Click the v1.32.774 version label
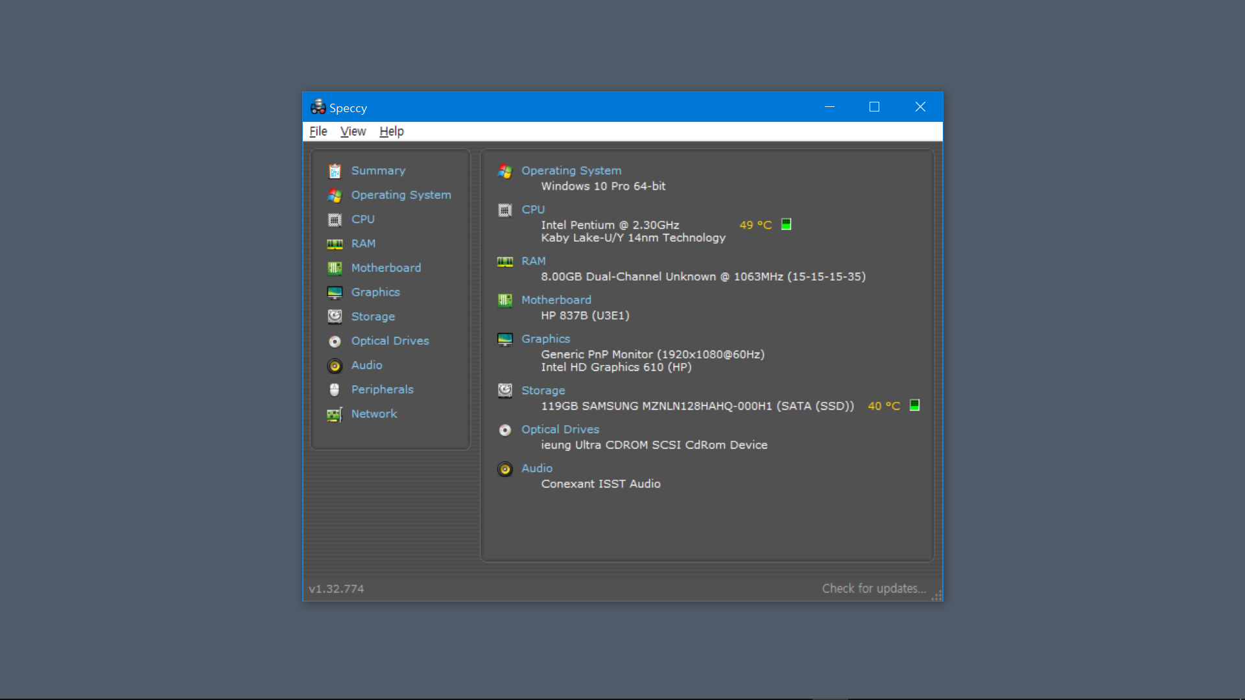The height and width of the screenshot is (700, 1245). coord(337,589)
